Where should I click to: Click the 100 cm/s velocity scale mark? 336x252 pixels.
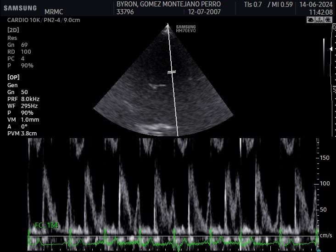[325, 184]
